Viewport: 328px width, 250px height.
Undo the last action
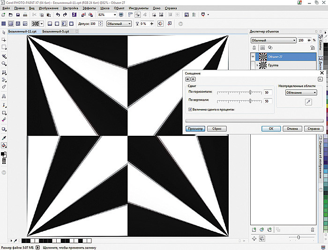click(58, 15)
